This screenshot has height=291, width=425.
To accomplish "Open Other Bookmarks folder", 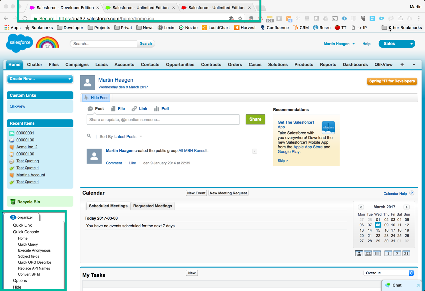I will pyautogui.click(x=402, y=28).
